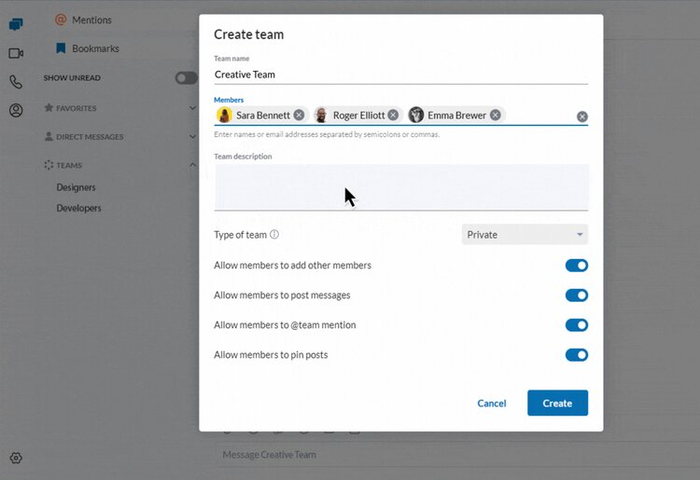Click the Type of team info icon
Screen dimensions: 700x480
[x=274, y=235]
